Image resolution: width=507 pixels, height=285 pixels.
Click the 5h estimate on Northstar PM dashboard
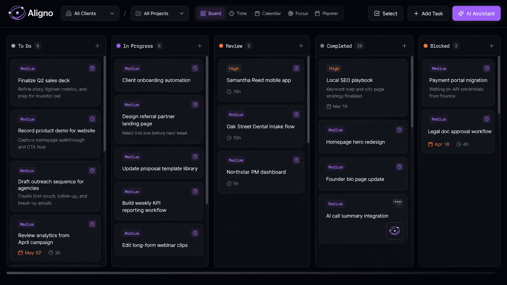233,184
